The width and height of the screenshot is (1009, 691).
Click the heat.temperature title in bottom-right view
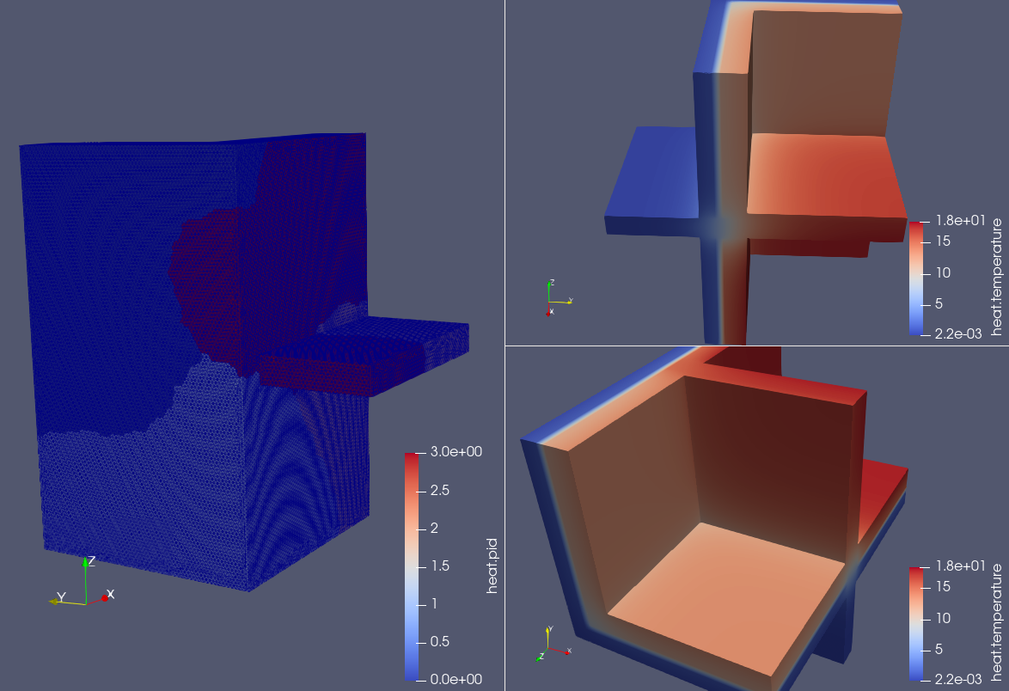coord(997,621)
